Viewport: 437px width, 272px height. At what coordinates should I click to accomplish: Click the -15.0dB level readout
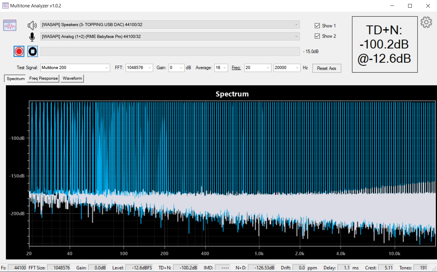(311, 52)
